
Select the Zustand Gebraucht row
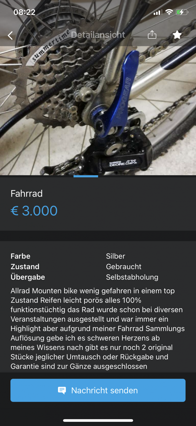tap(98, 267)
